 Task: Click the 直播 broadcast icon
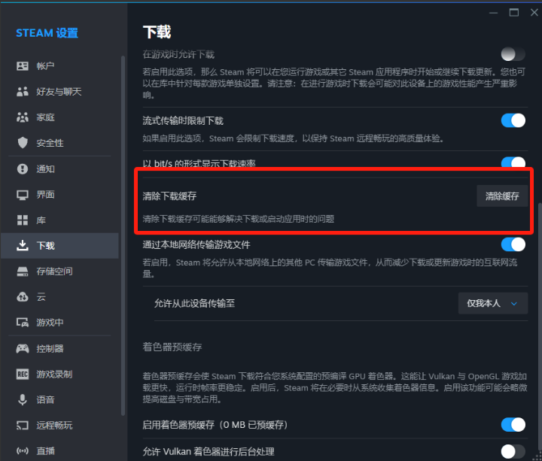point(23,451)
